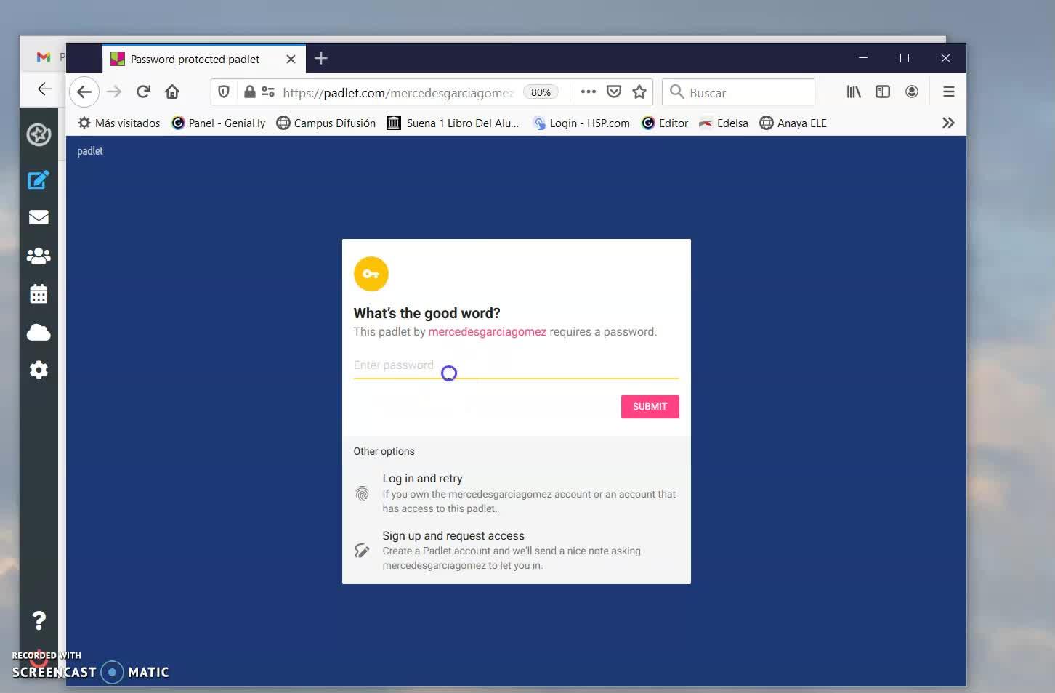The width and height of the screenshot is (1055, 693).
Task: Select the Password protected padlet tab
Action: tap(203, 59)
